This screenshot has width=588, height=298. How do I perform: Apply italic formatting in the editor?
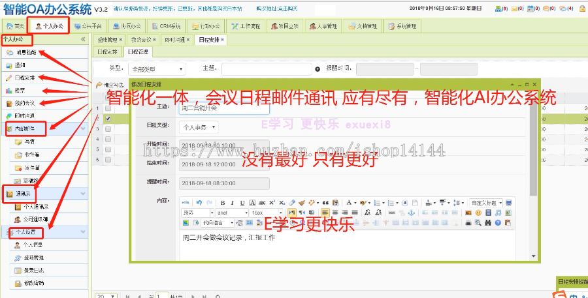232,203
